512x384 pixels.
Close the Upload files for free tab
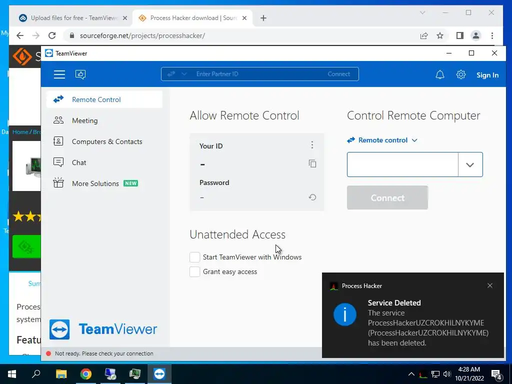(x=124, y=18)
